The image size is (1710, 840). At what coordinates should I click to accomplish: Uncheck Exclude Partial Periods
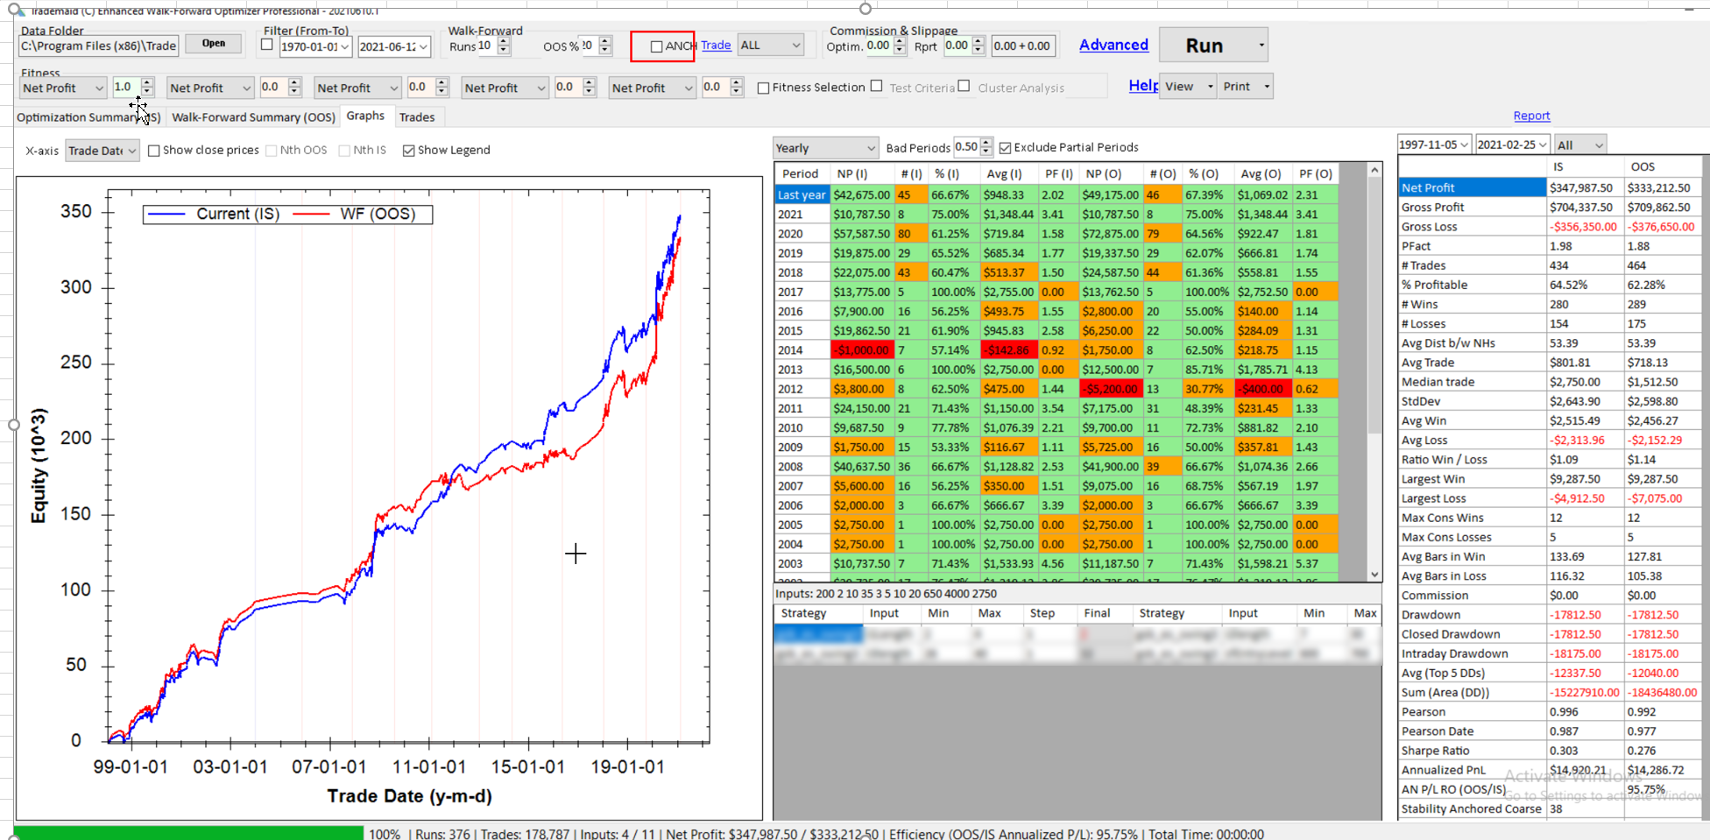click(x=1005, y=148)
